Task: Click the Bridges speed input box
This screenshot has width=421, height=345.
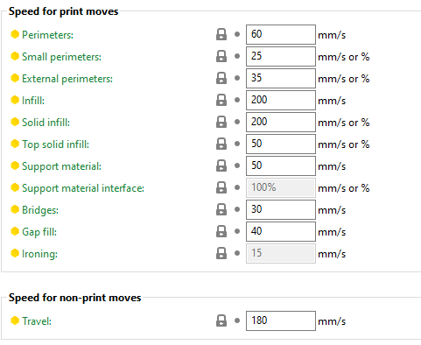Action: pyautogui.click(x=281, y=209)
